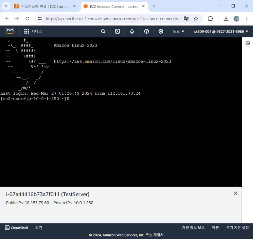
Task: Close the 인스턴스에 연결 browser tab
Action: 74,6
